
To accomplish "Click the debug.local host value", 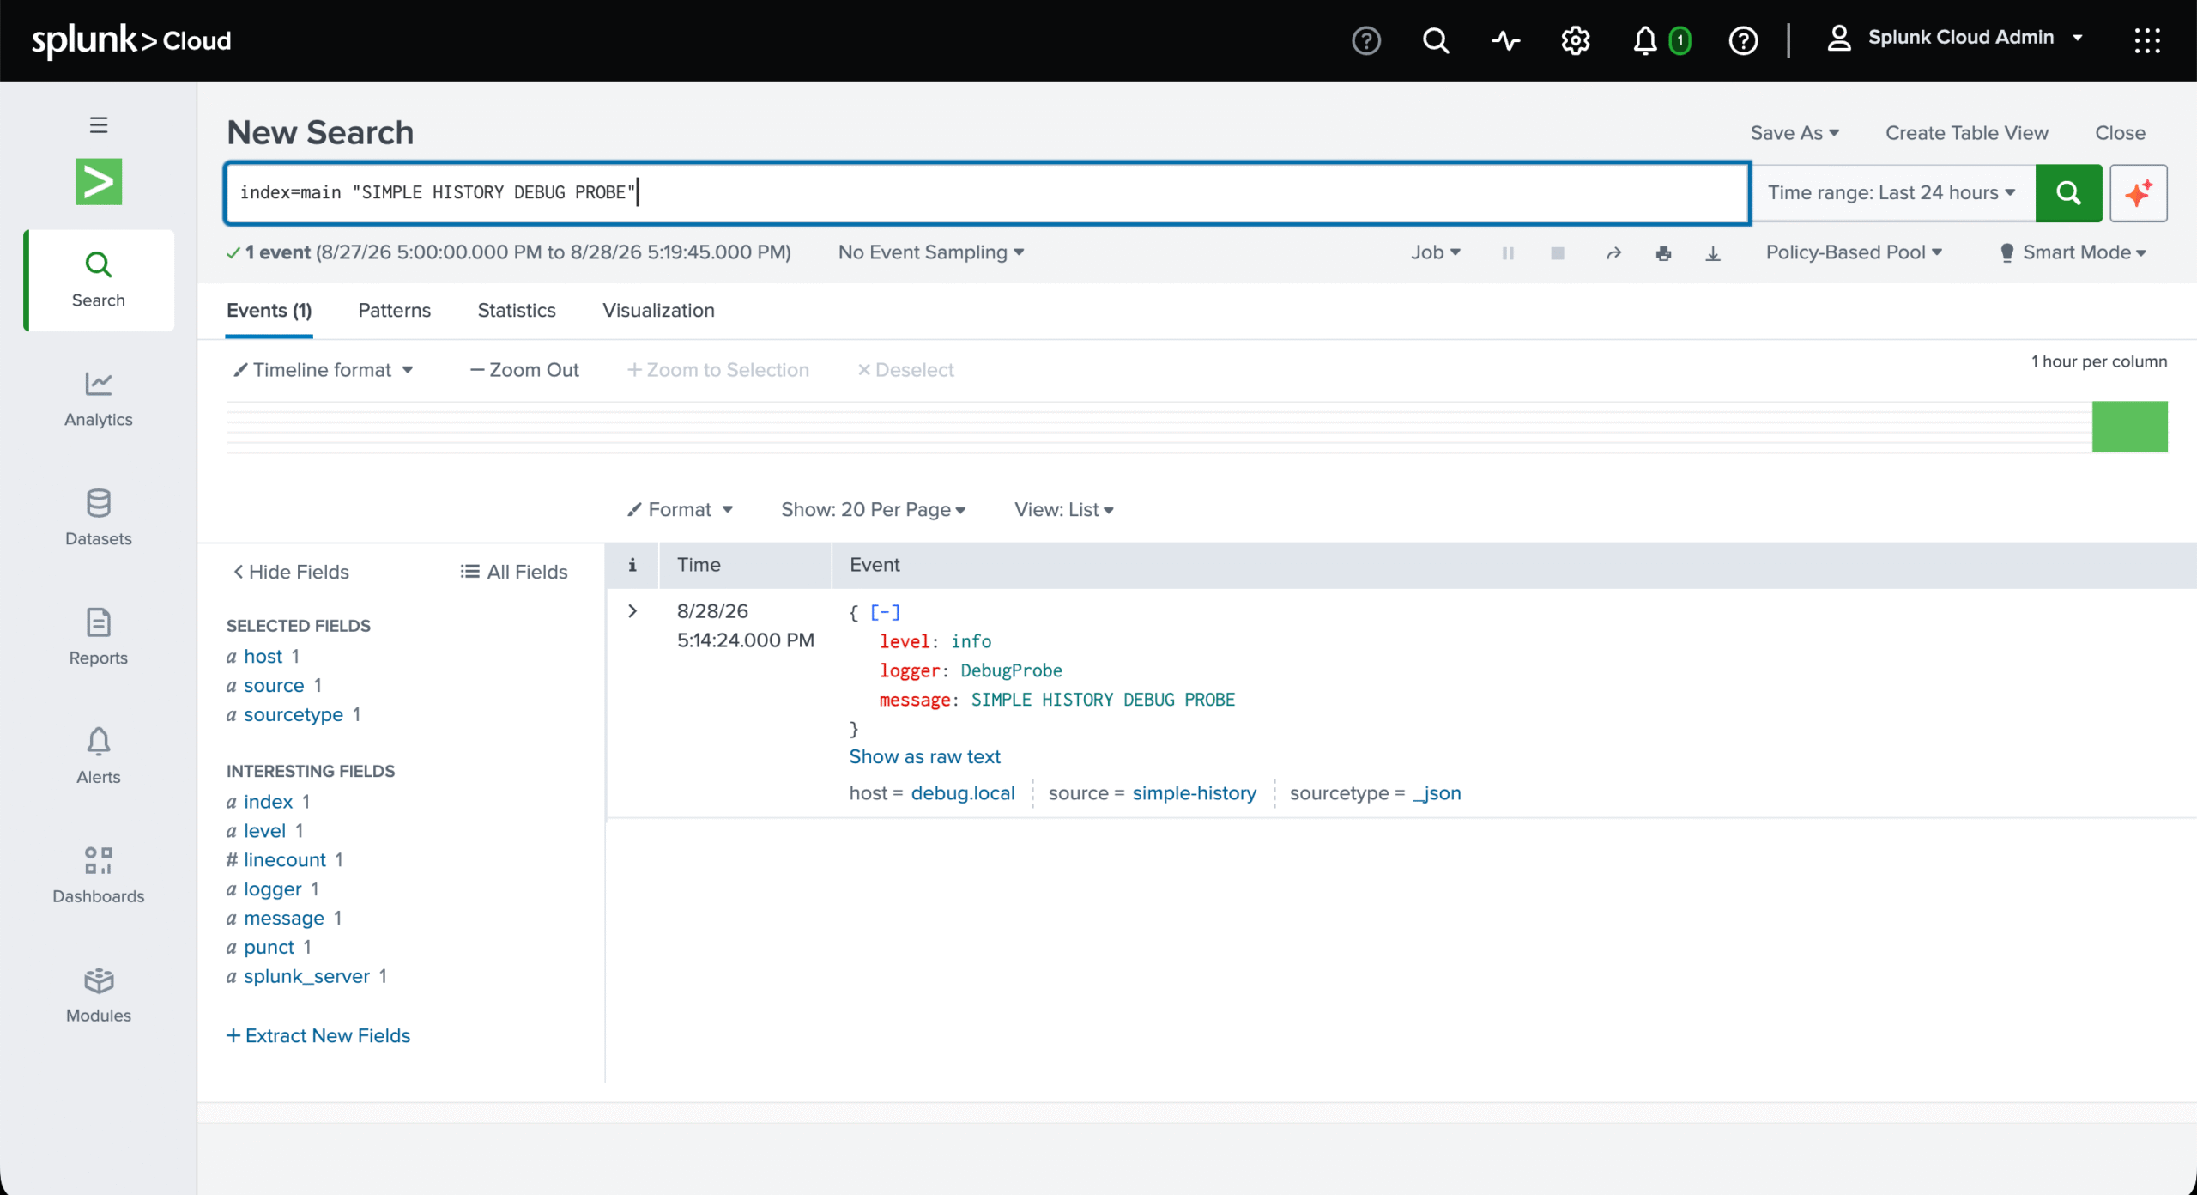I will (x=963, y=793).
